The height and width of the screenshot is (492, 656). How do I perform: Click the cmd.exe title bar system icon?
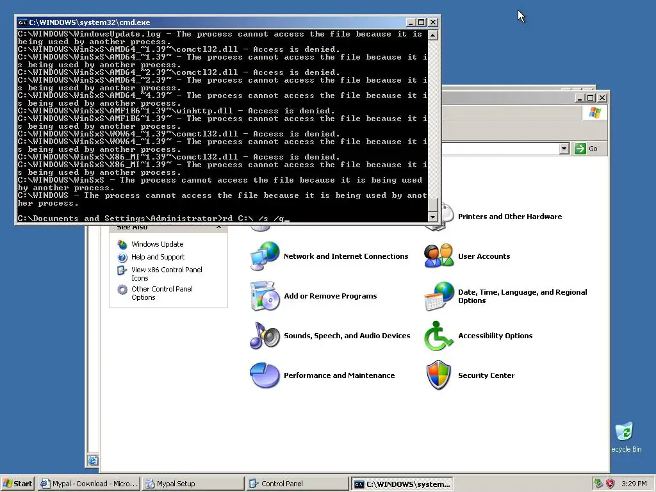click(x=22, y=22)
